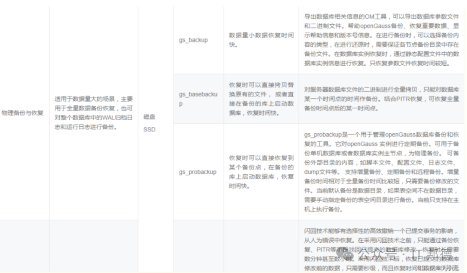The width and height of the screenshot is (467, 273).
Task: Click the paragraph starting "闪回技术能够有选择性"
Action: pos(381,250)
